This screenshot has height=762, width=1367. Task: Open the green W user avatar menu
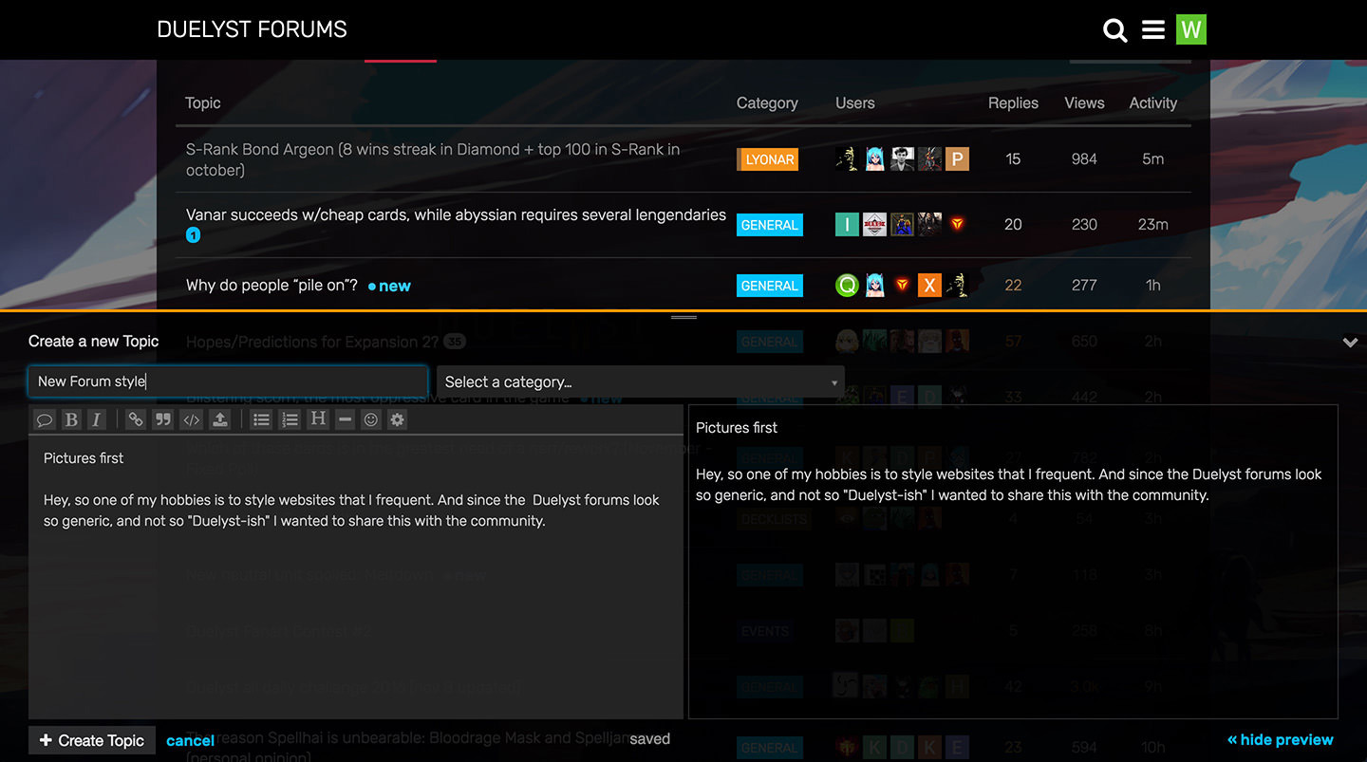tap(1190, 29)
